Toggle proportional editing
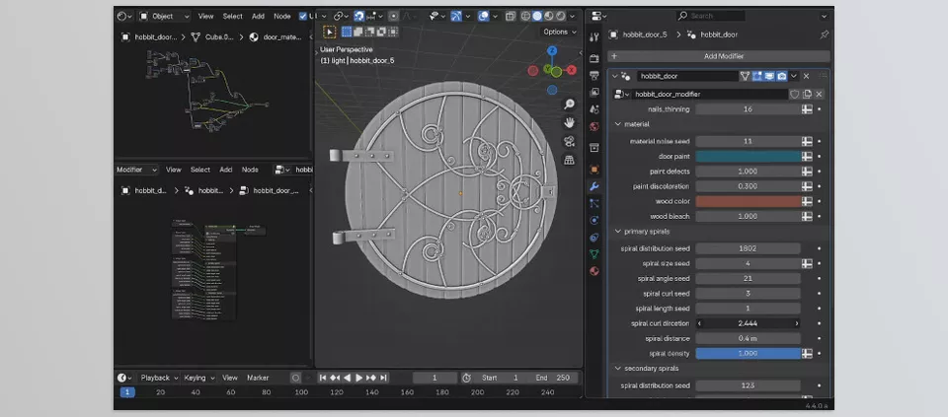The image size is (948, 417). [394, 17]
